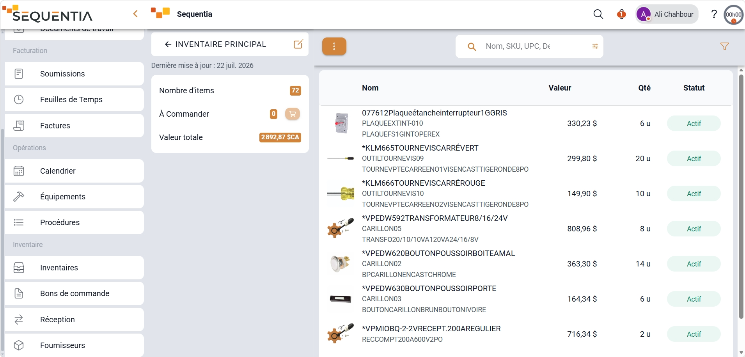Sort by the Valeur column header
The image size is (745, 357).
[x=560, y=88]
